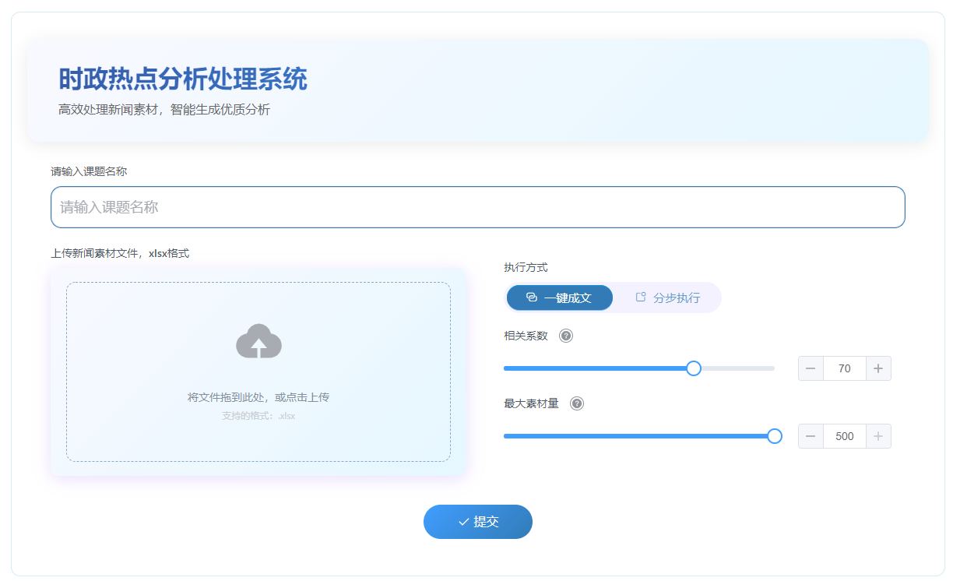Click the icon inside the 一键成文 button
The width and height of the screenshot is (953, 581).
[x=531, y=298]
